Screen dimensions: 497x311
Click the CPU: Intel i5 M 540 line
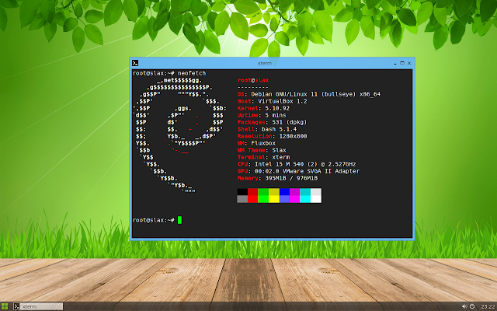coord(297,164)
